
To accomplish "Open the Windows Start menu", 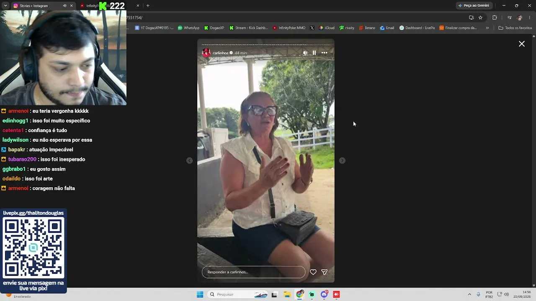I will [200, 294].
